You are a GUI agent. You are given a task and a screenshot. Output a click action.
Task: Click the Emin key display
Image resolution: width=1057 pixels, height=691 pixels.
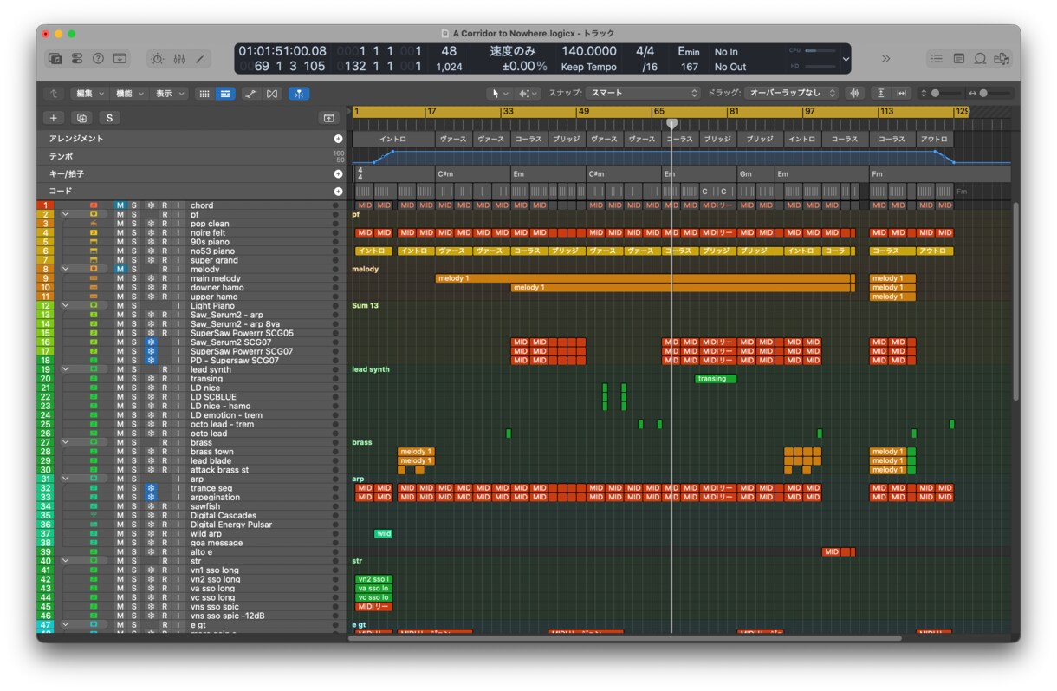coord(689,52)
